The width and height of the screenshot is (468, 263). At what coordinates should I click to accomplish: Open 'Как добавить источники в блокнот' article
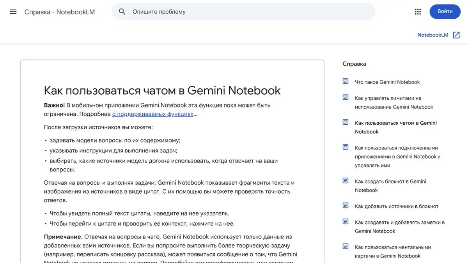pos(397,206)
